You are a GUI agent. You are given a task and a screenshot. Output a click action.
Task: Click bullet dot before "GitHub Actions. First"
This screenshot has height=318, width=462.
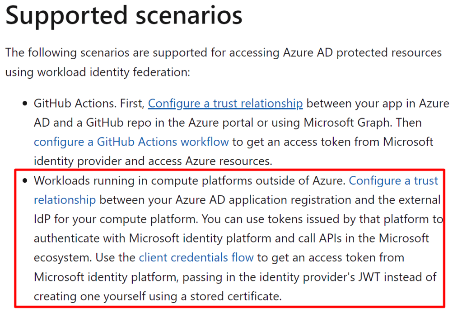point(25,104)
